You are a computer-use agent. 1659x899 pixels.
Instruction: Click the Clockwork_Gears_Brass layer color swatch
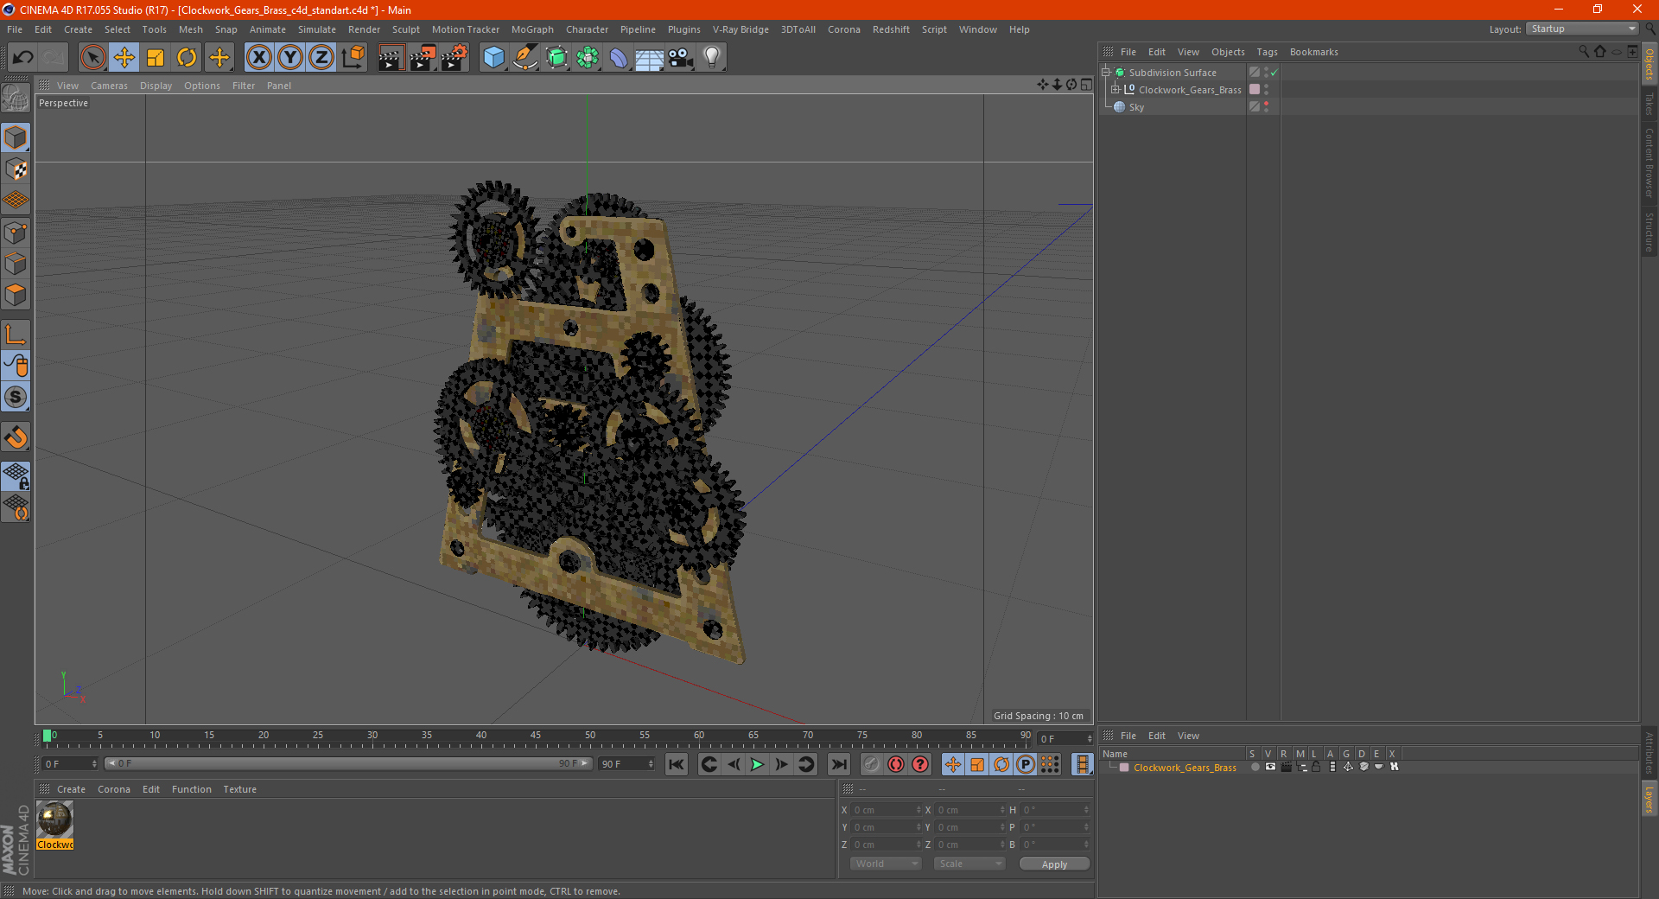coord(1124,768)
